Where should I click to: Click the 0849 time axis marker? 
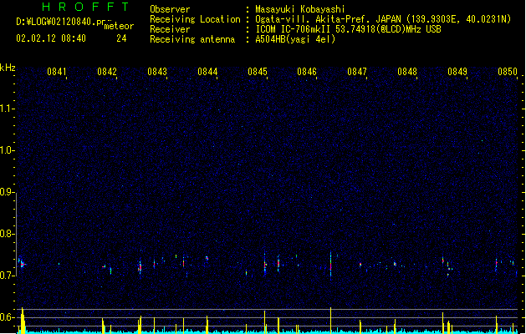pyautogui.click(x=457, y=72)
